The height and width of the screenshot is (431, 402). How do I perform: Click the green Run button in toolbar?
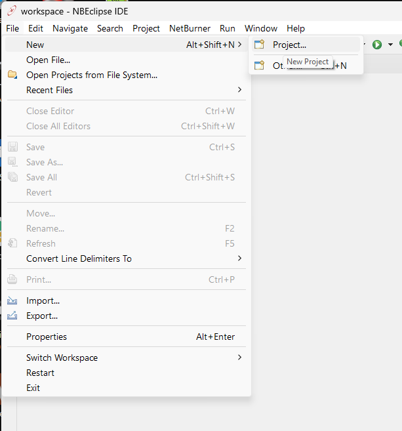[x=377, y=45]
